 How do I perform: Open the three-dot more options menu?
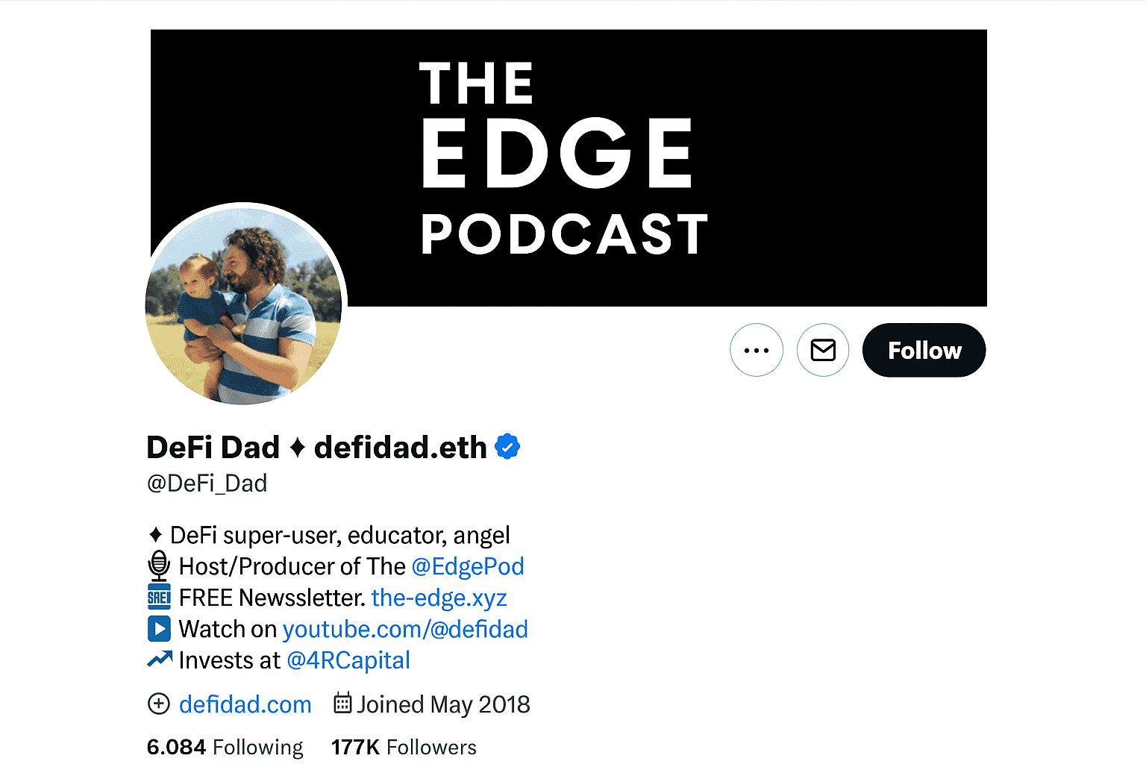[756, 350]
